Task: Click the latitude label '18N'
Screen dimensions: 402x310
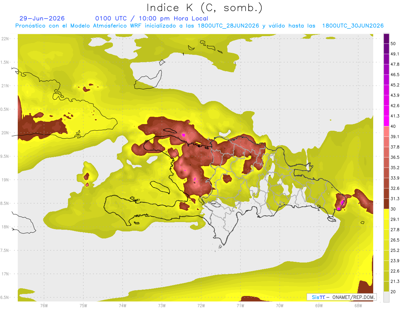Action: 6,227
